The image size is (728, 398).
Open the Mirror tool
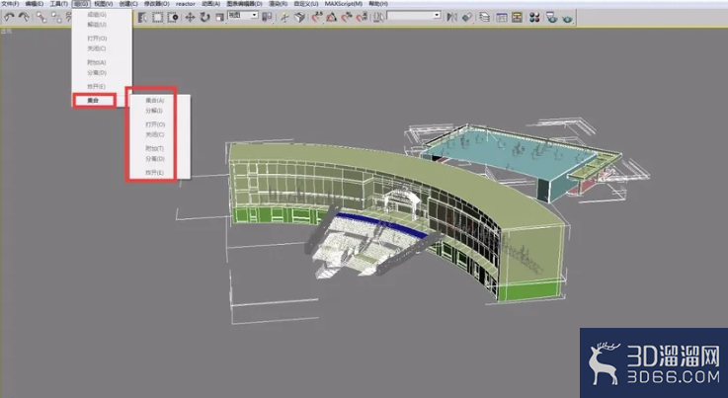click(451, 17)
